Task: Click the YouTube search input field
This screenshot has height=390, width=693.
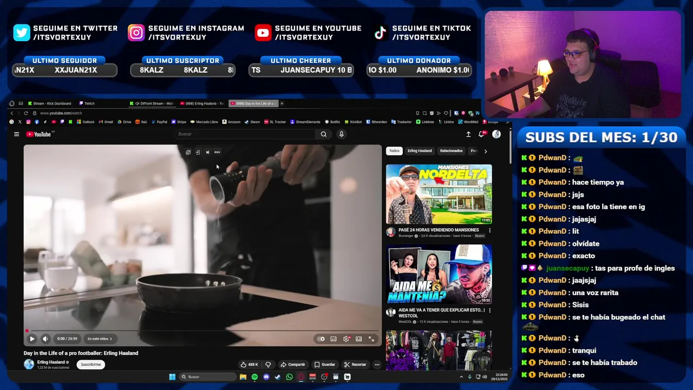Action: pos(246,134)
